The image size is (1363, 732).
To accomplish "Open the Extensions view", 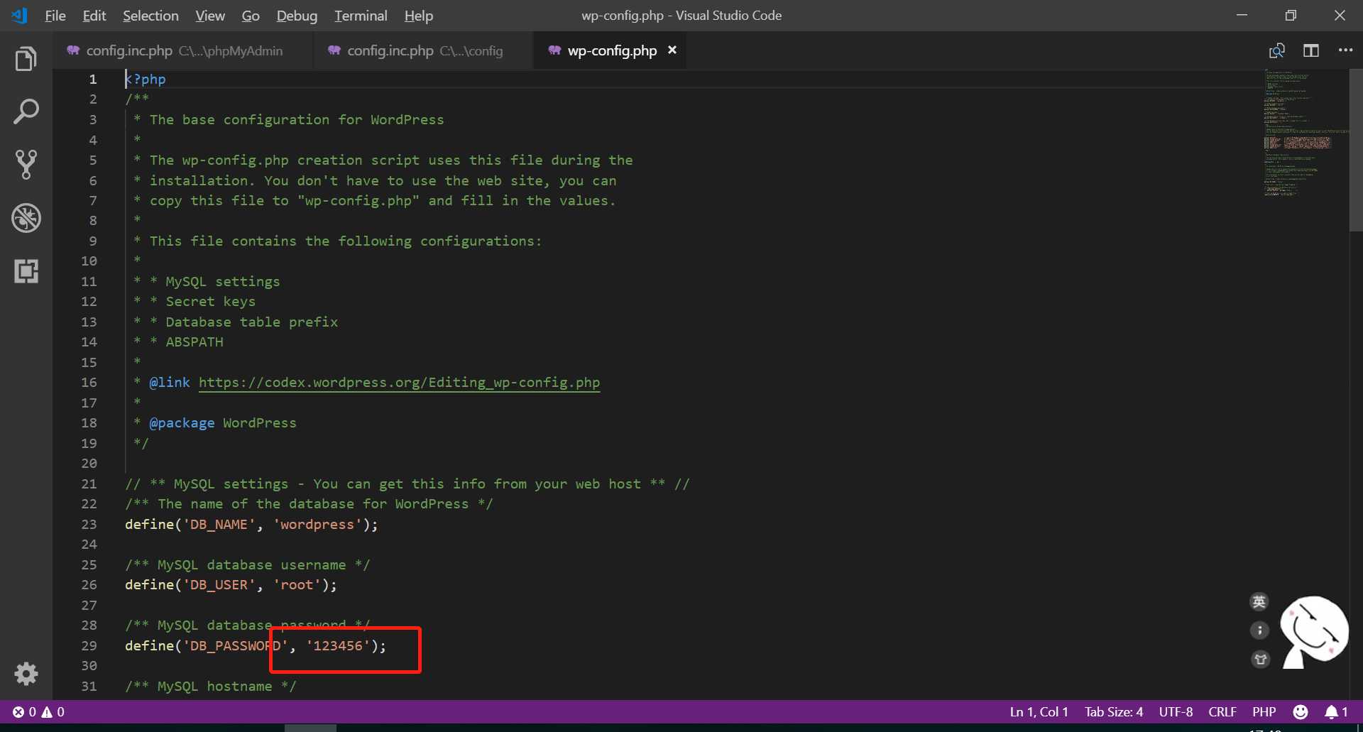I will (x=26, y=271).
